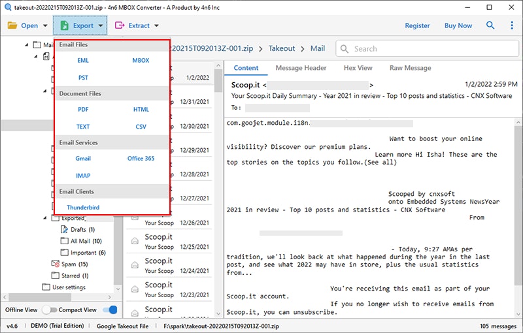Image resolution: width=523 pixels, height=333 pixels.
Task: Open the Scoop.it message dated 12/24/2021
Action: pos(169,265)
